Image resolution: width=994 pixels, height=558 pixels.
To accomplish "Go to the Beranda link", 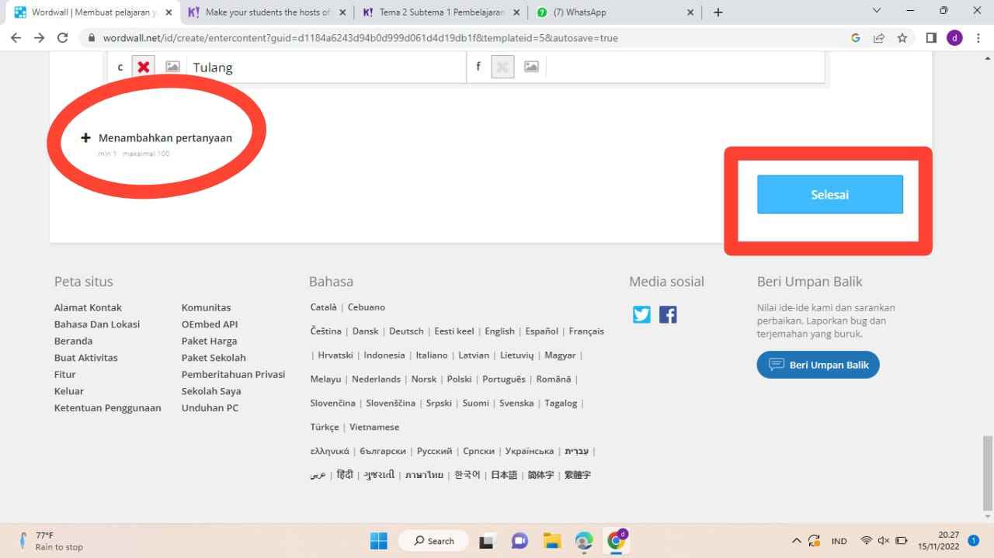I will click(73, 341).
